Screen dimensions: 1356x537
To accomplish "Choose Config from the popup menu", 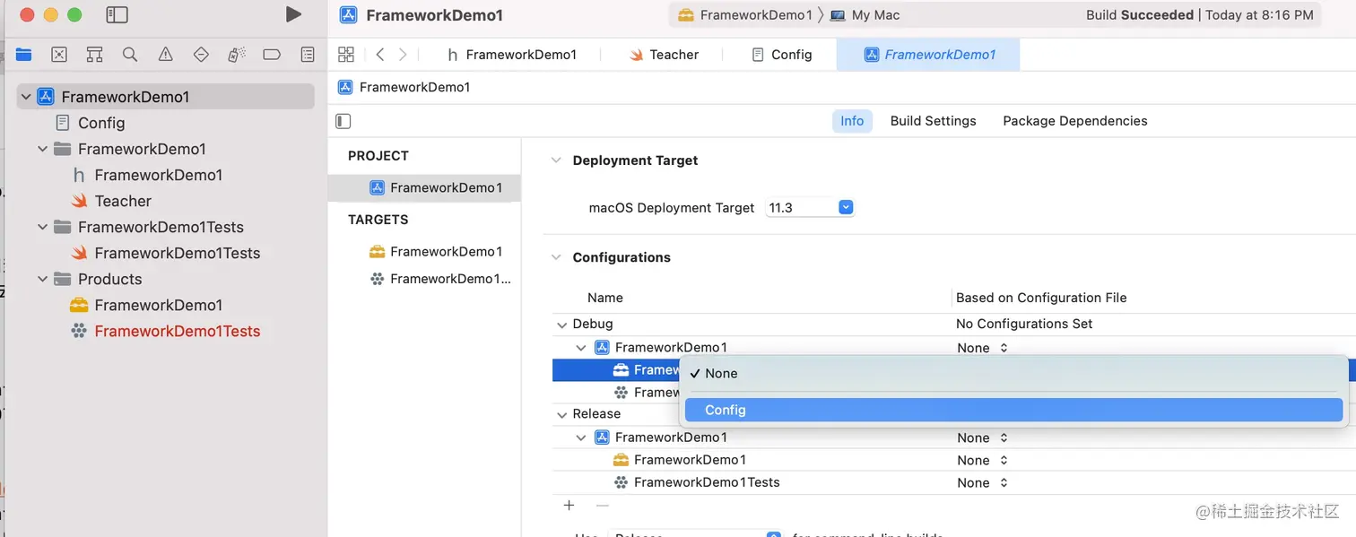I will click(726, 410).
